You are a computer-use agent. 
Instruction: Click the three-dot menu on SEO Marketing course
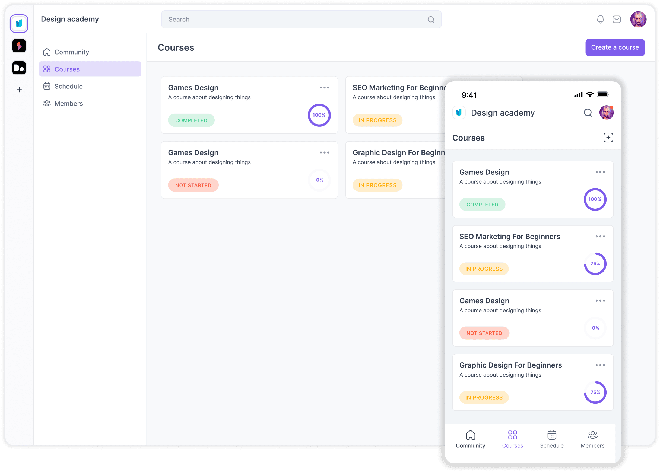(600, 236)
